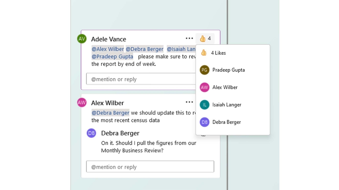Click the thumbs-up icon beside 4 Likes
Image resolution: width=339 pixels, height=190 pixels.
click(x=204, y=53)
